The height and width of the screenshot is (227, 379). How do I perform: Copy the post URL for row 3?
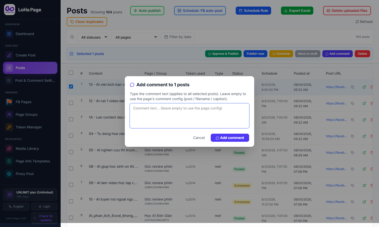tap(352, 120)
